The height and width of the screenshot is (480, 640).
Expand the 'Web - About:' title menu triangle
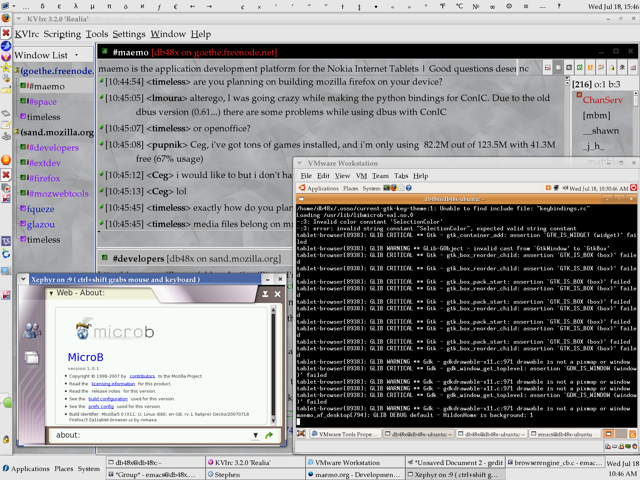point(51,293)
